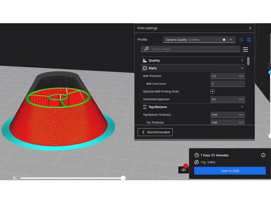This screenshot has height=203, width=271.
Task: Click the reset profile changes arrow icon
Action: pyautogui.click(x=241, y=40)
